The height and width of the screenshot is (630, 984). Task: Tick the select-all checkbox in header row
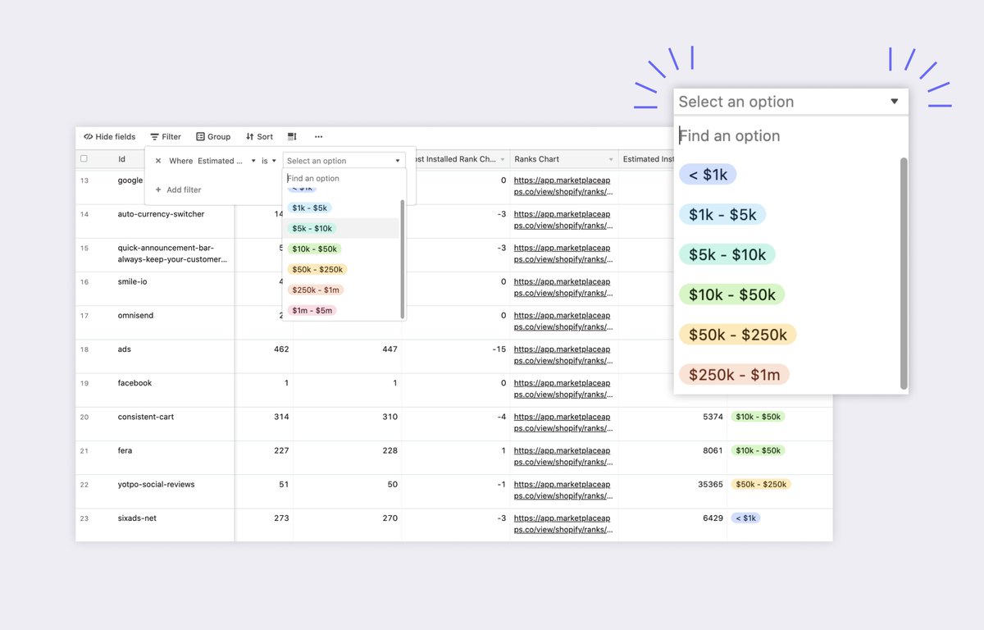tap(84, 159)
